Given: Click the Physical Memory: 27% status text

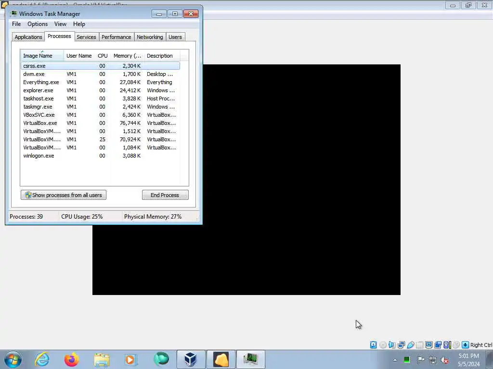Looking at the screenshot, I should tap(153, 217).
